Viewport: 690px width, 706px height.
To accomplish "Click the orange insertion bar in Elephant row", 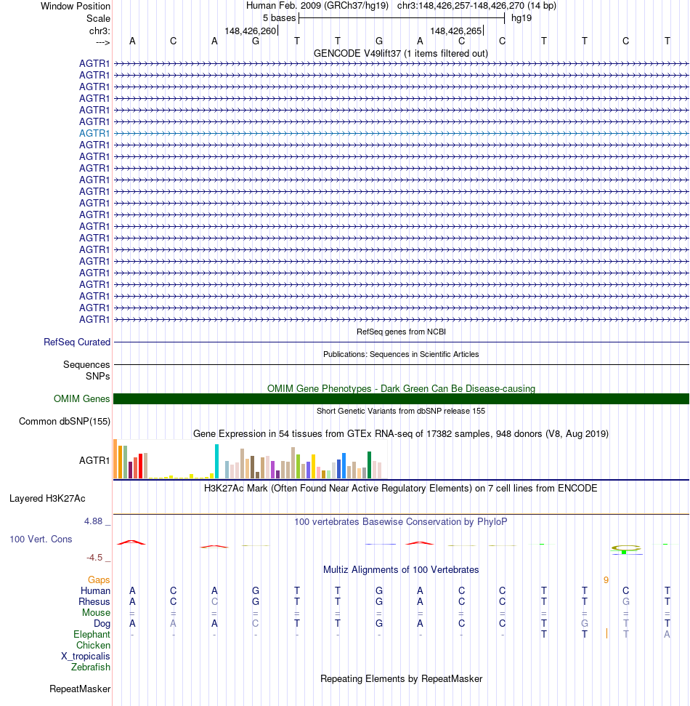I will 606,634.
